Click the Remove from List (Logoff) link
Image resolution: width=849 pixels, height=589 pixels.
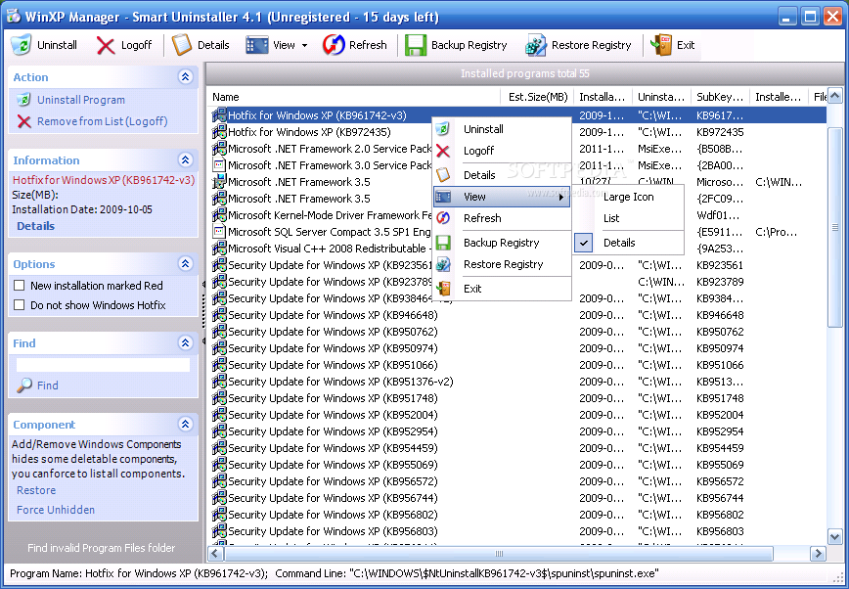103,121
